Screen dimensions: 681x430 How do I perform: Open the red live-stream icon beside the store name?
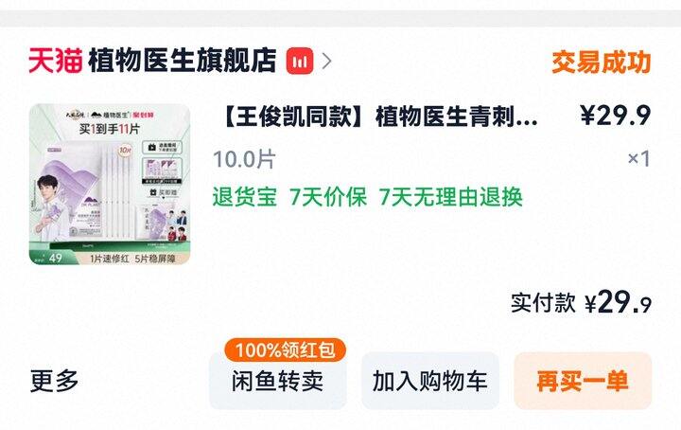(x=299, y=61)
